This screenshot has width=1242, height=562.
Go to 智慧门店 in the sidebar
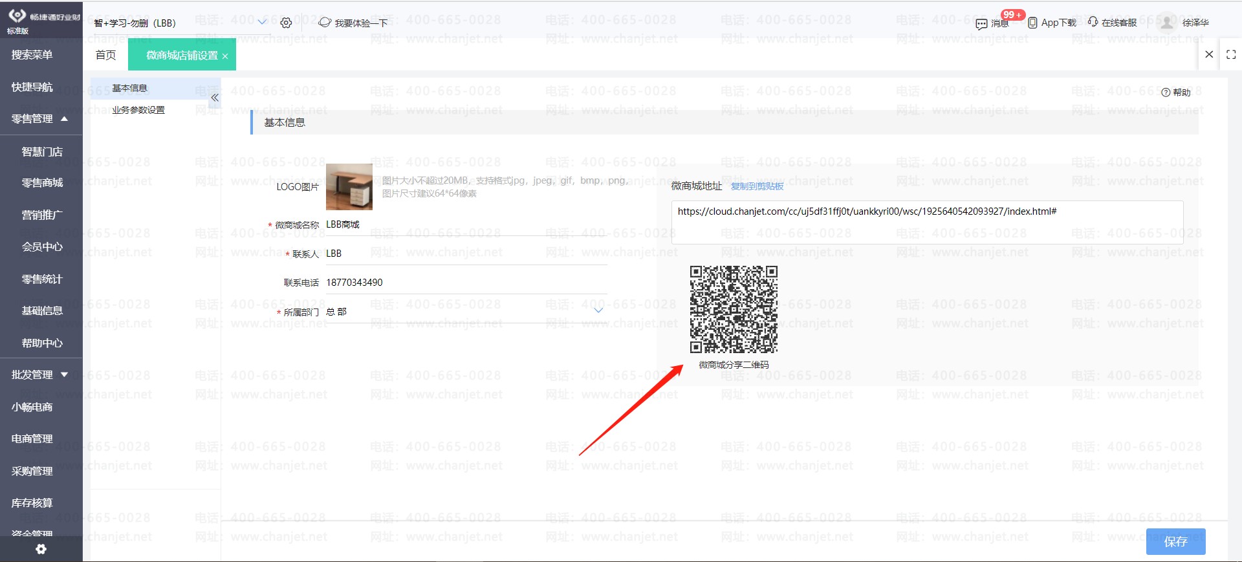pos(42,152)
